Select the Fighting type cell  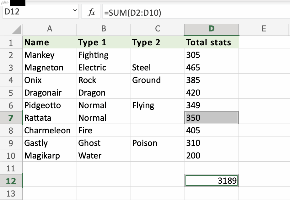(104, 55)
